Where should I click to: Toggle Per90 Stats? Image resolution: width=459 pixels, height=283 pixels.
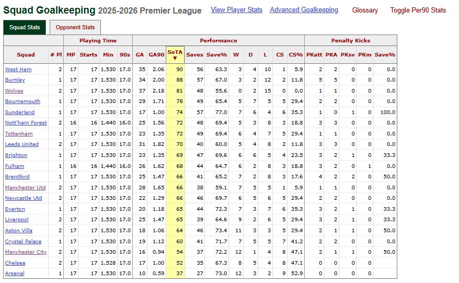pyautogui.click(x=418, y=10)
